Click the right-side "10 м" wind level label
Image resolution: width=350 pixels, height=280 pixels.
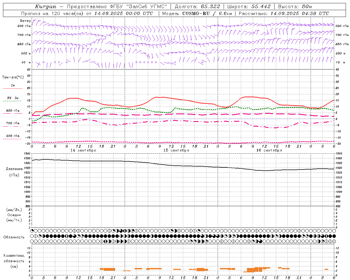[x=340, y=62]
